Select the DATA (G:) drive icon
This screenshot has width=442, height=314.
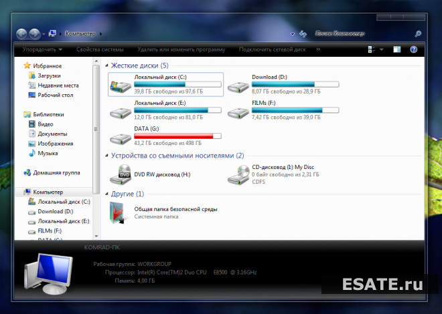click(121, 138)
